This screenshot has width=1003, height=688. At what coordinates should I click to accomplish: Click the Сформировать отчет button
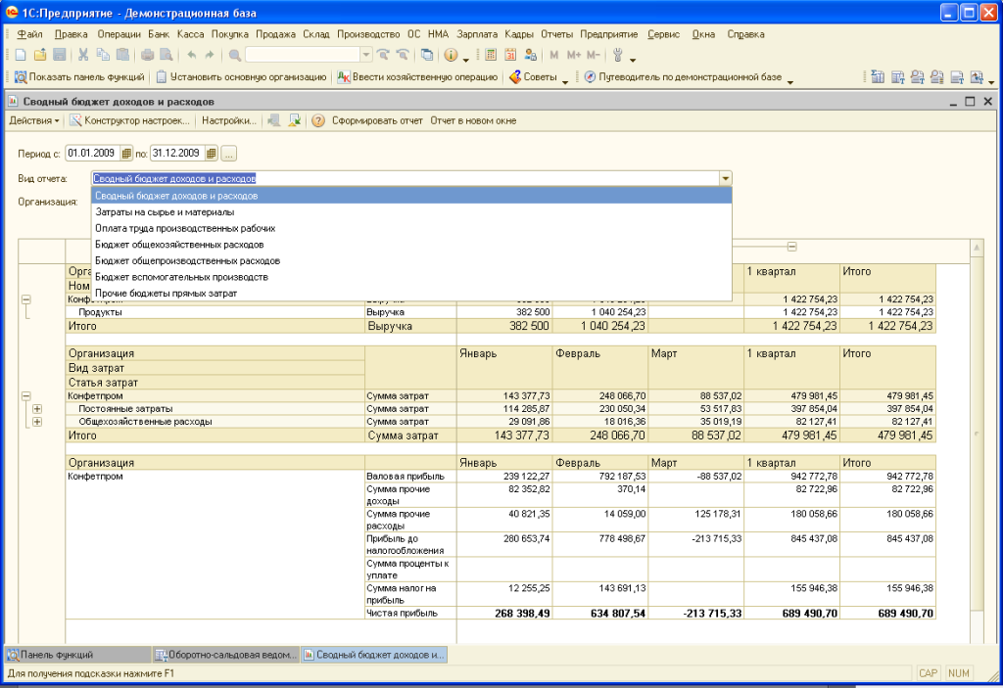377,121
